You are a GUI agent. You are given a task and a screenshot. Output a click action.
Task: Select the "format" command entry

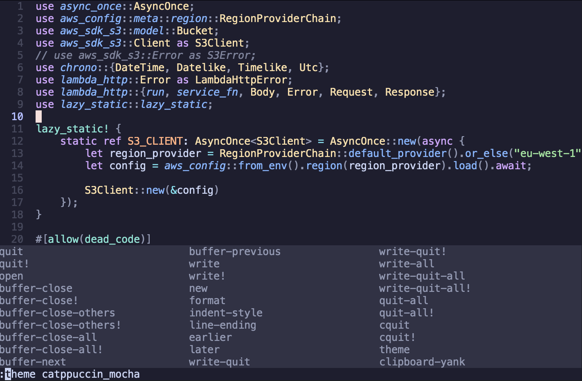pyautogui.click(x=207, y=300)
